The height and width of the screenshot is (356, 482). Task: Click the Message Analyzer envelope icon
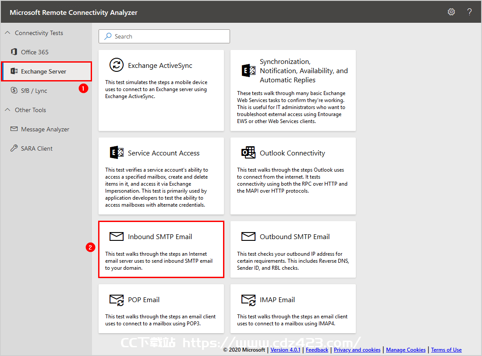coord(14,129)
